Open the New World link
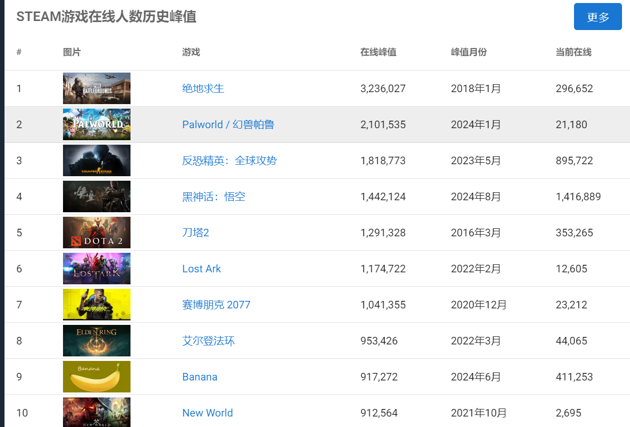The width and height of the screenshot is (630, 427). click(207, 413)
